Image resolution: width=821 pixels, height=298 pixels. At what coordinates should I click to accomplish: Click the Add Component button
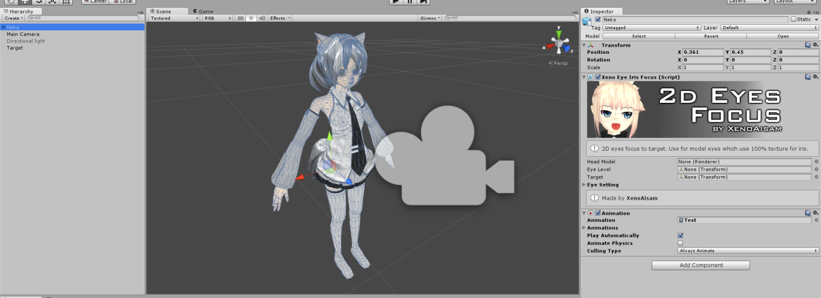tap(701, 265)
